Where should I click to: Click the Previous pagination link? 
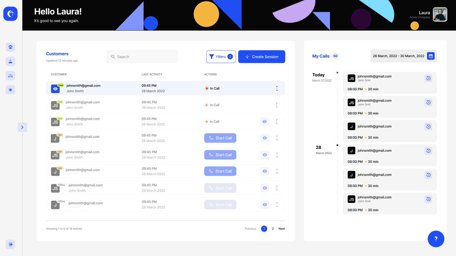click(x=250, y=229)
